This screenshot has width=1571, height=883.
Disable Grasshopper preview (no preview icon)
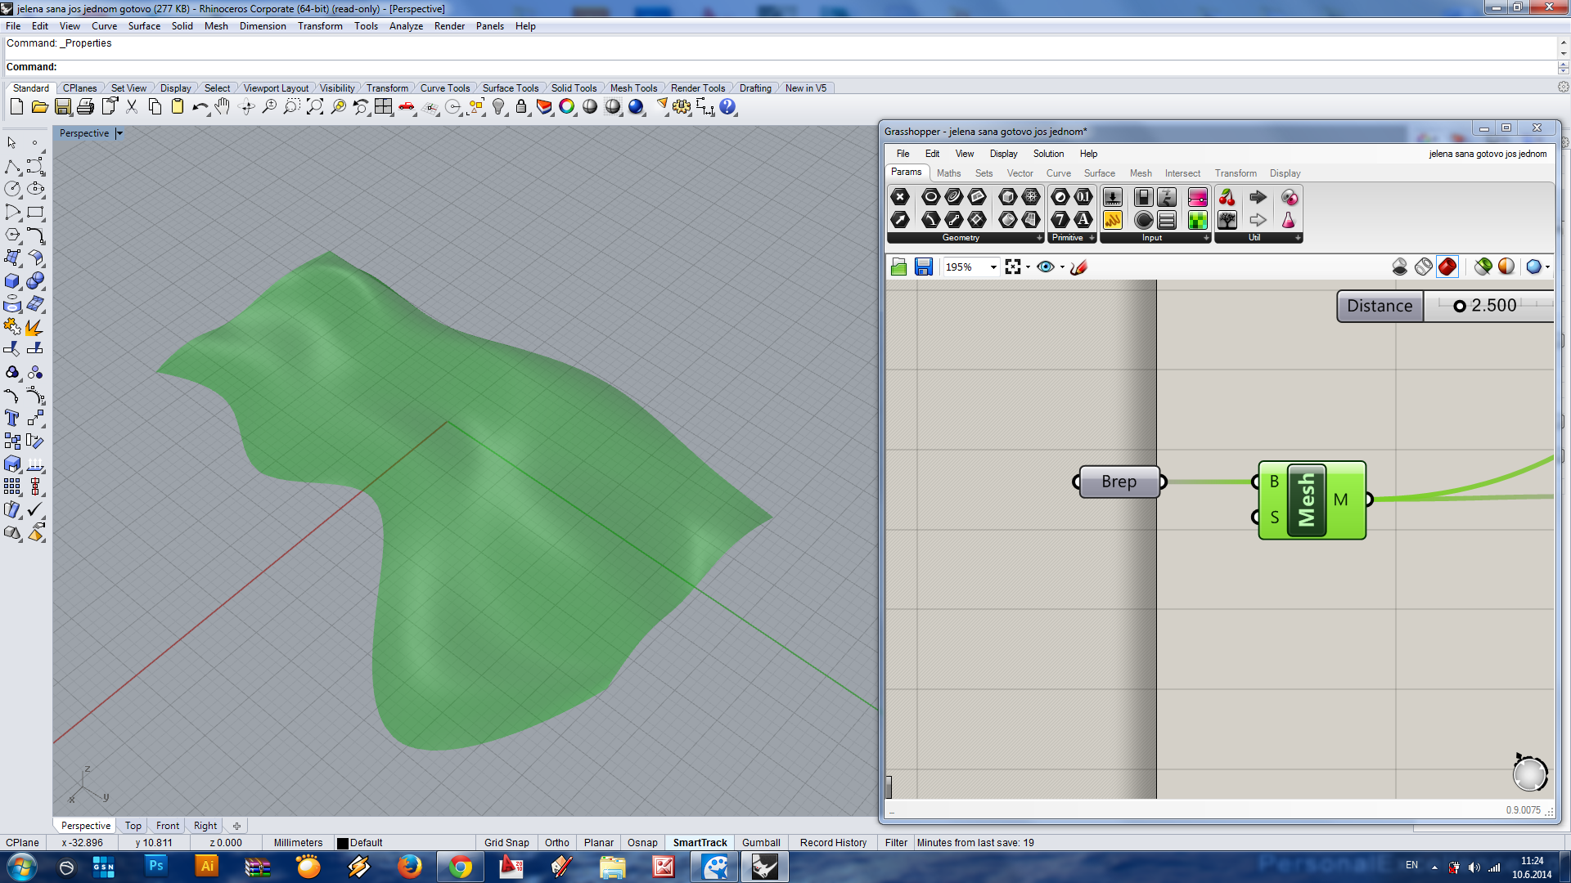tap(1400, 267)
